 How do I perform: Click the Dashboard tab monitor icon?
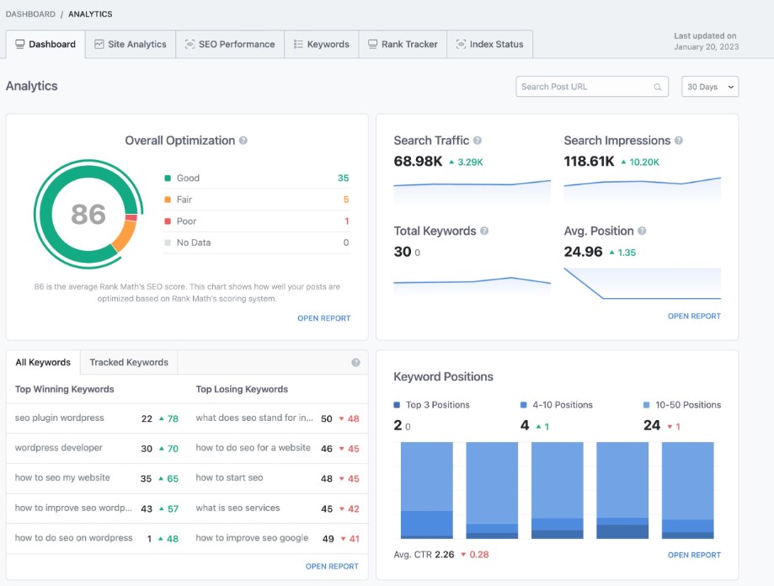point(19,44)
